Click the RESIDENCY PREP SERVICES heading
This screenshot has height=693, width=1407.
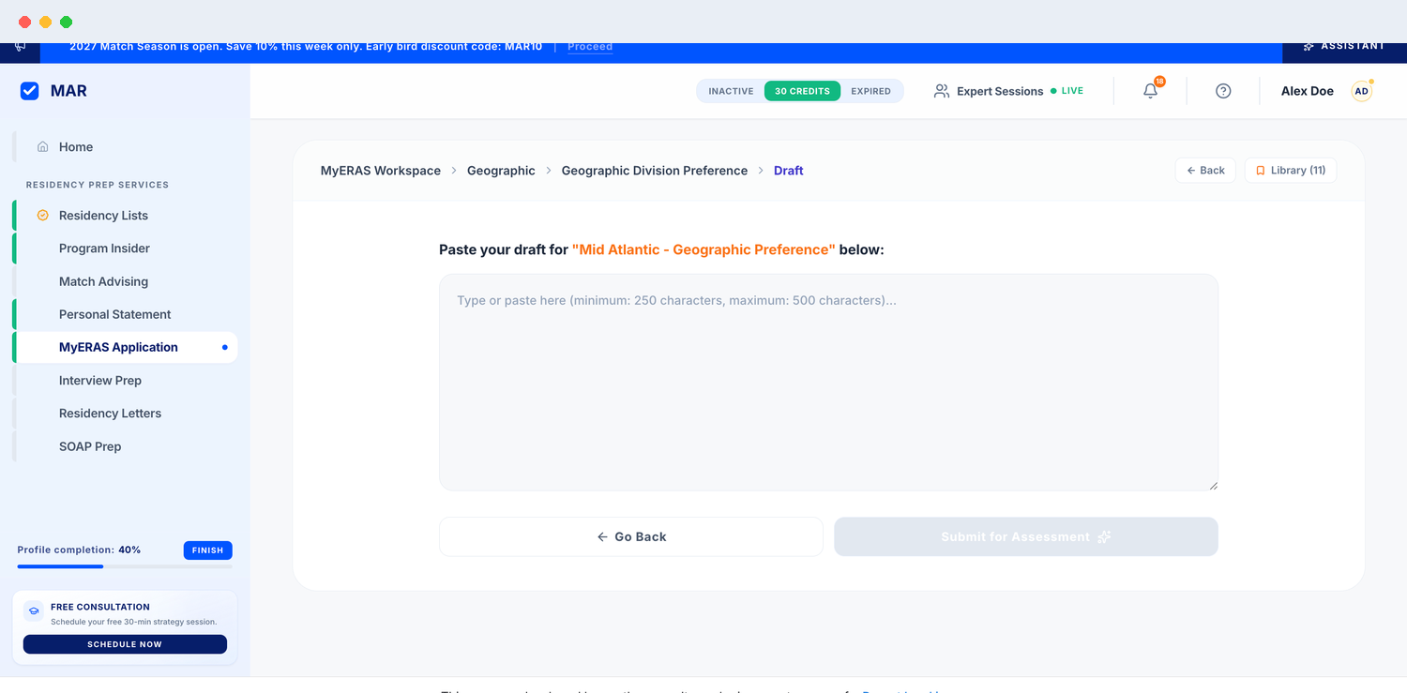tap(98, 185)
